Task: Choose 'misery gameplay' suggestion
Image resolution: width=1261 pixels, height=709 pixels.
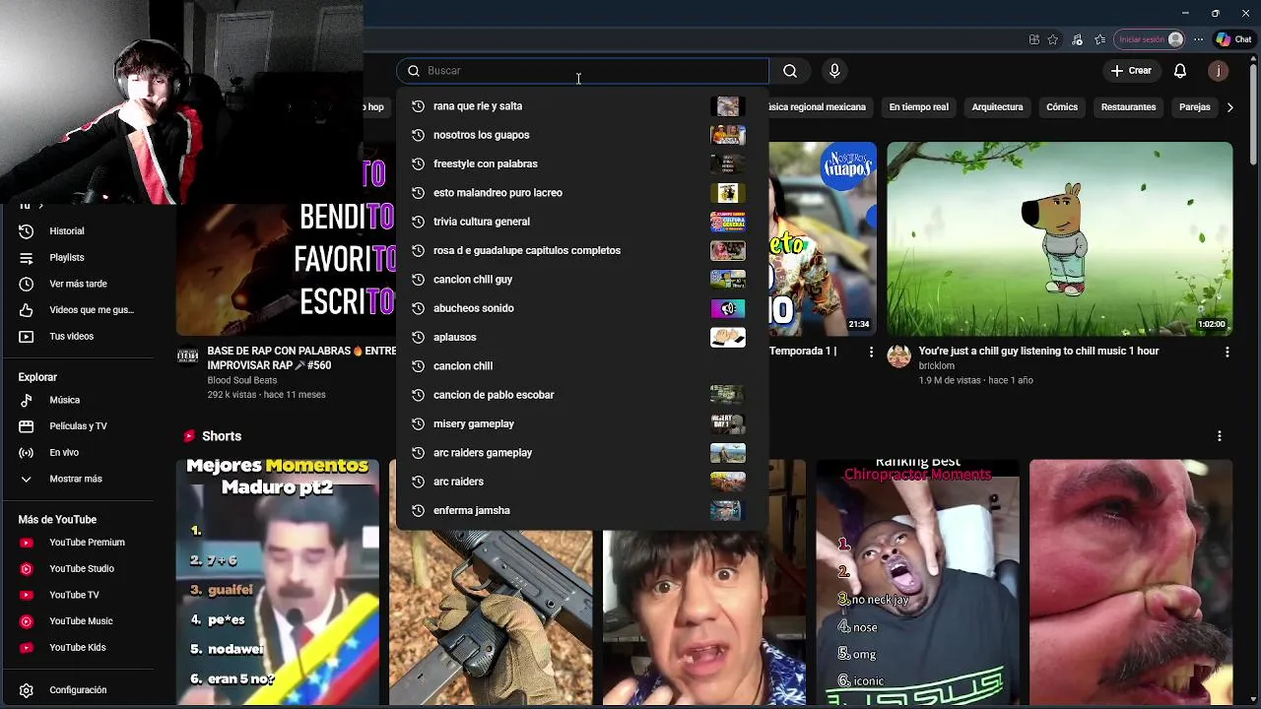Action: 582,423
